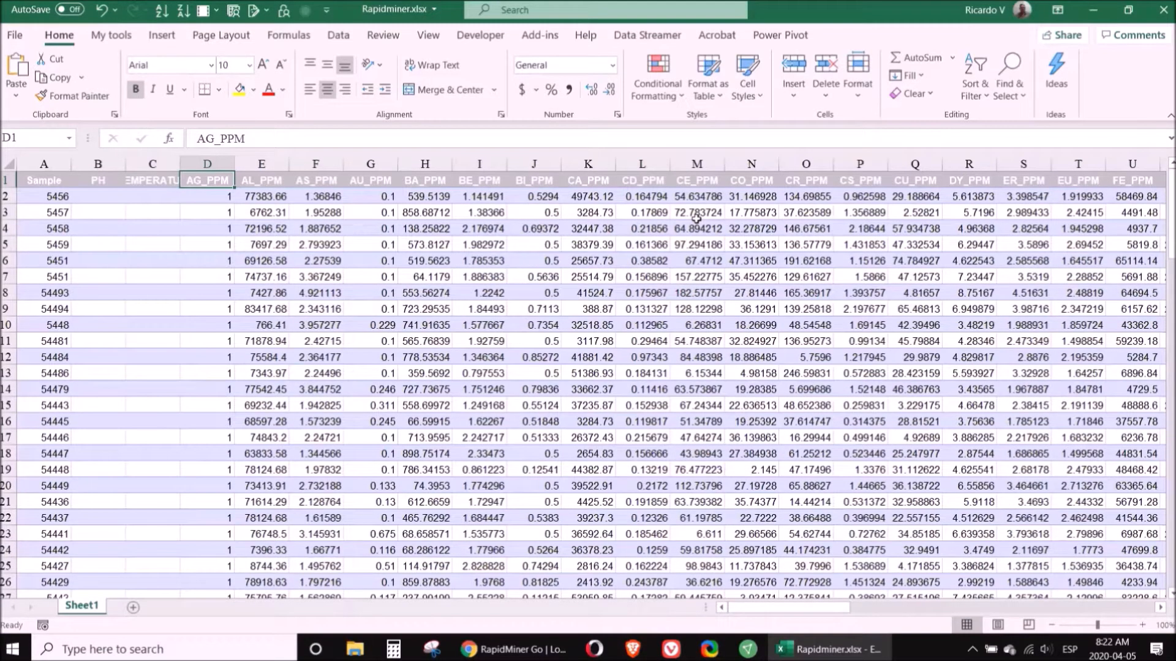Apply Comma Style format

point(569,90)
